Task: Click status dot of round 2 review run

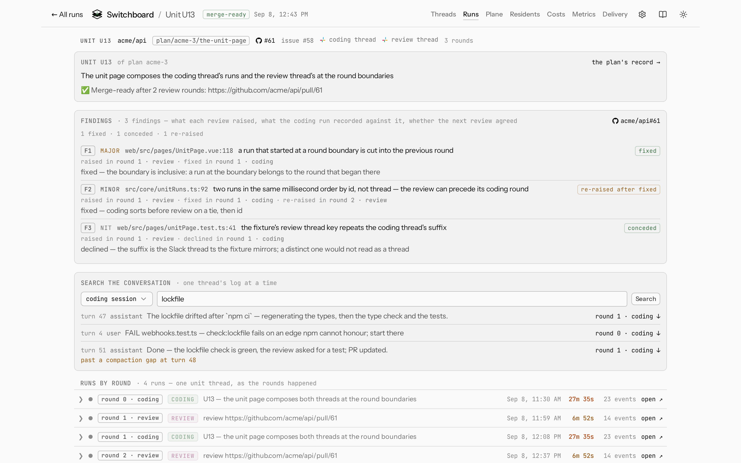Action: tap(90, 456)
